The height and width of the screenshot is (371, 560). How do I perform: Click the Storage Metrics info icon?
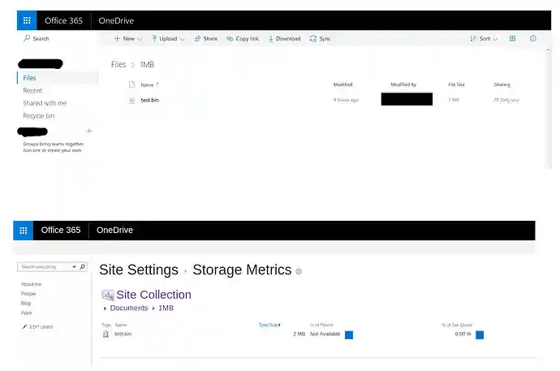point(299,271)
